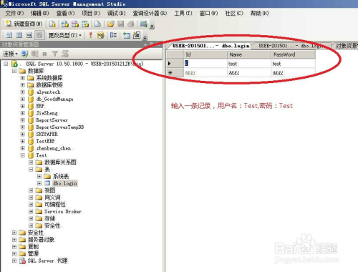358x272 pixels.
Task: Toggle the Show Results Pane icon
Action: (39, 35)
